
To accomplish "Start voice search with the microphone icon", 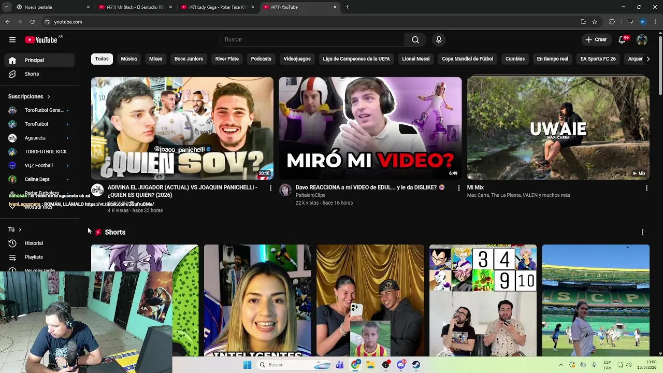I will coord(439,40).
